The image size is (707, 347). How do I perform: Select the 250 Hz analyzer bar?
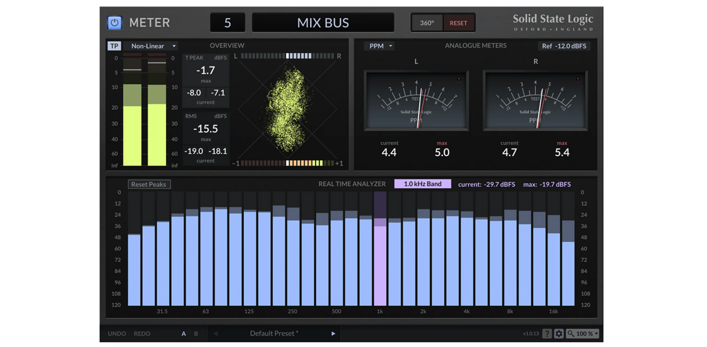[x=293, y=249]
